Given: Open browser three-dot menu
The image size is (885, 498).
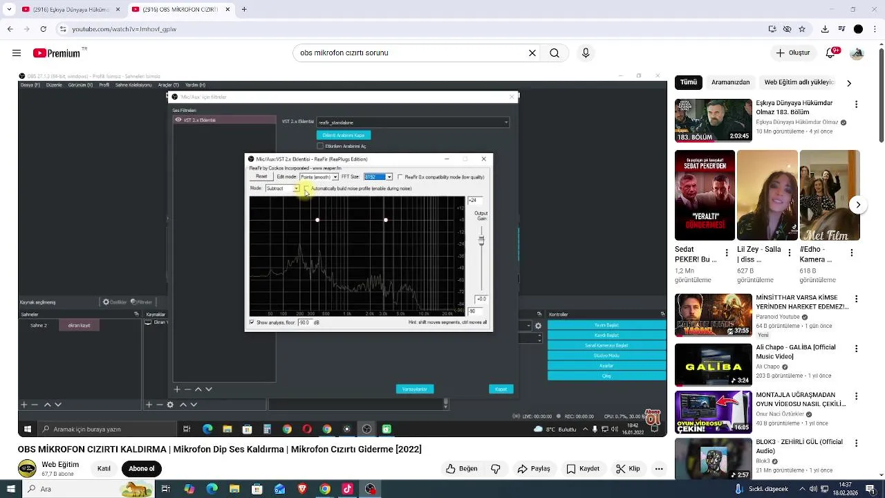Looking at the screenshot, I should point(875,29).
